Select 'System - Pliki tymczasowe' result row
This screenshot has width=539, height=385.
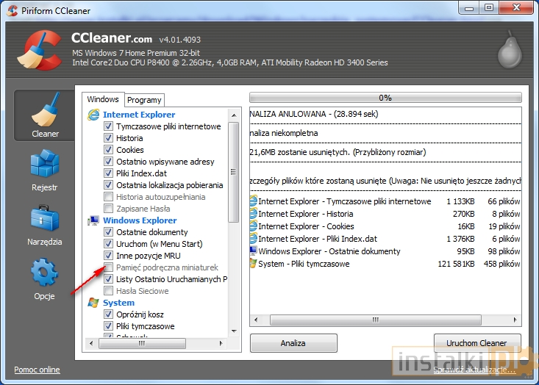pos(385,264)
